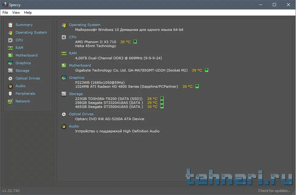Screen dimensions: 308x195
Task: Click the P223WB (1680x1050@59Hz) monitor text
Action: 100,83
